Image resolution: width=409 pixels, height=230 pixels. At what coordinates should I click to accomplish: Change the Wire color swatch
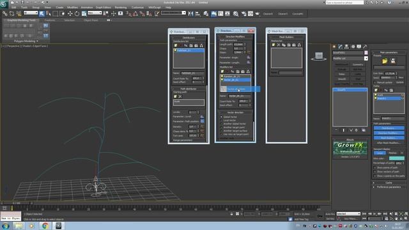(x=396, y=158)
